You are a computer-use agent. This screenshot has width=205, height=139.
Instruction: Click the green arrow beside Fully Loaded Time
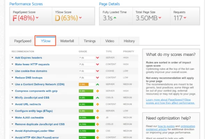coord(115,18)
